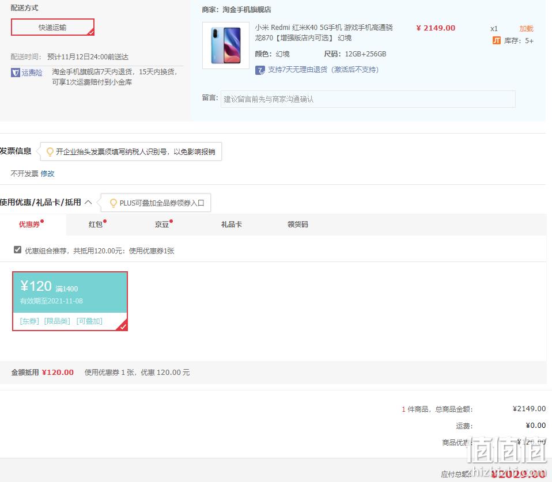The height and width of the screenshot is (482, 552).
Task: Uncheck the 优惠组合推荐 checkbox
Action: pyautogui.click(x=17, y=249)
